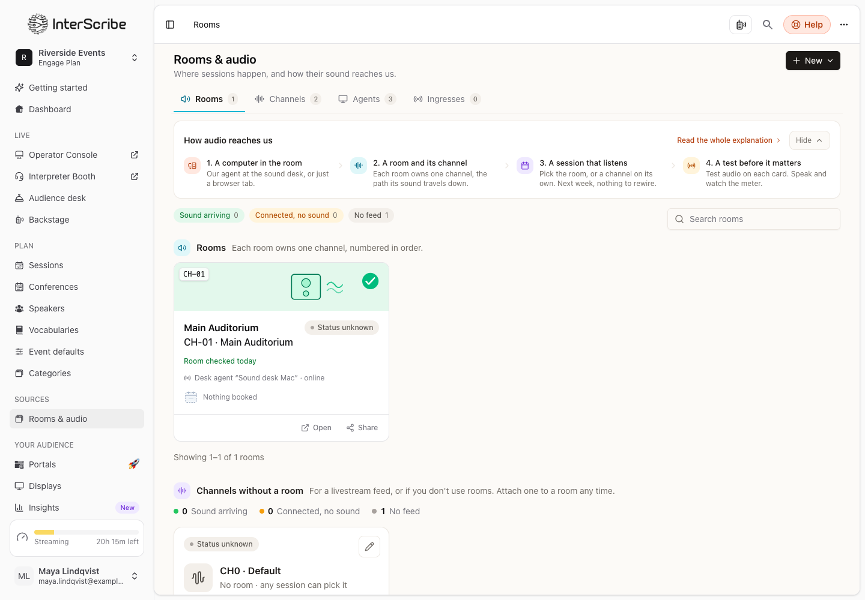Viewport: 865px width, 600px height.
Task: Go to Sessions in sidebar
Action: coord(77,265)
